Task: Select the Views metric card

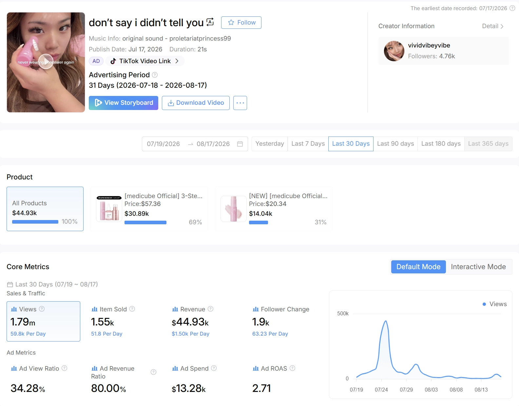Action: (44, 321)
